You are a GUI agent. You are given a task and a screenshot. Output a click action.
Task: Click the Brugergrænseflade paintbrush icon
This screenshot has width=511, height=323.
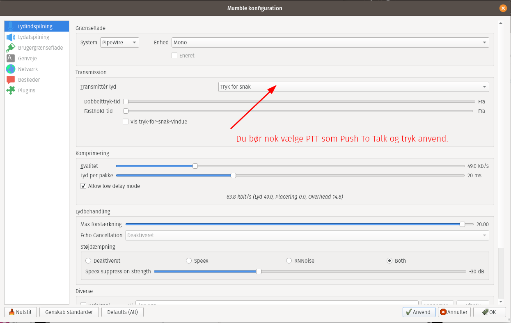pyautogui.click(x=11, y=48)
